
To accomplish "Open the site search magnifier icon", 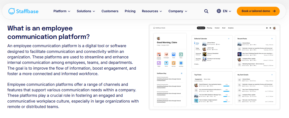I will pyautogui.click(x=206, y=11).
